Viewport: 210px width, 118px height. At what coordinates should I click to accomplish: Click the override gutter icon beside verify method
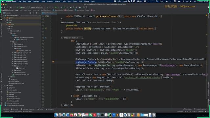pos(46,29)
